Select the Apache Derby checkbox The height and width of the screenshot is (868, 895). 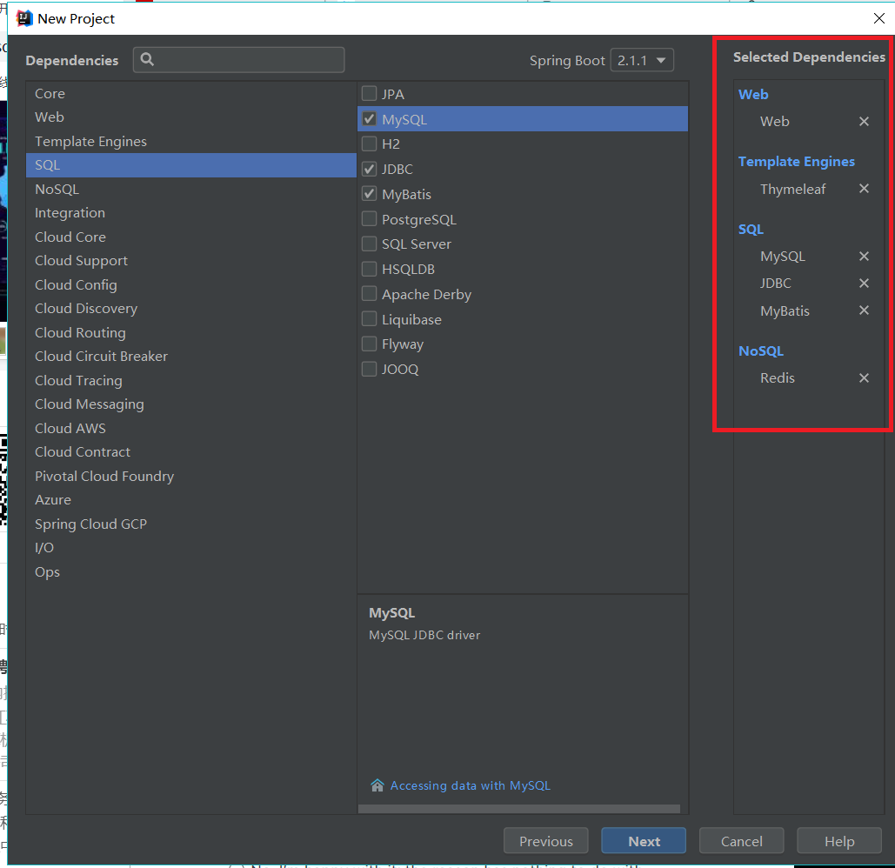370,293
